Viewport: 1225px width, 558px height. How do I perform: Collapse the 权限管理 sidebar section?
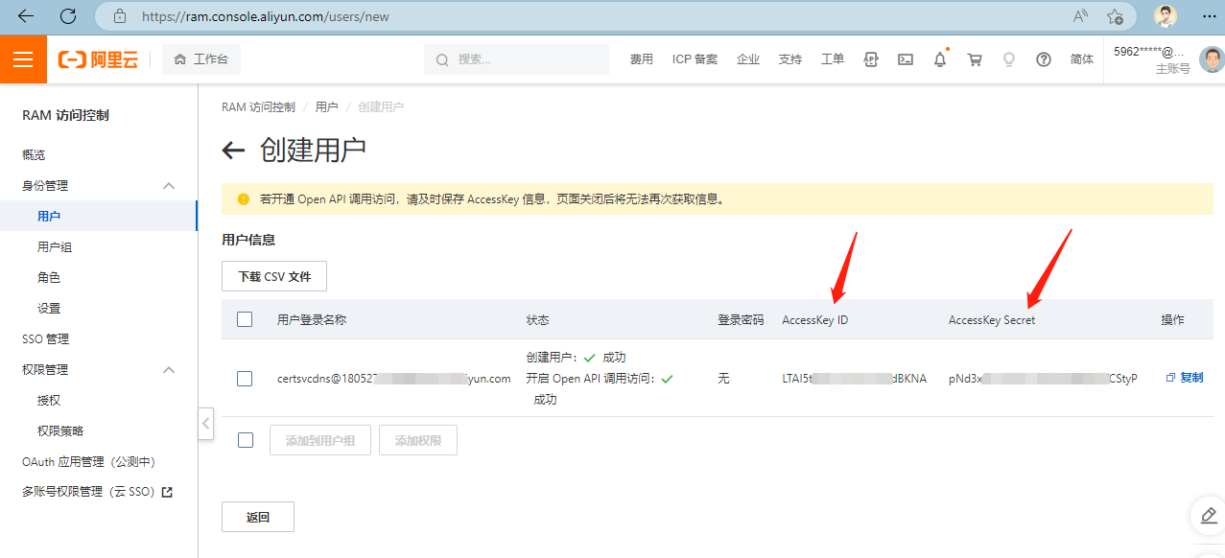click(x=169, y=369)
